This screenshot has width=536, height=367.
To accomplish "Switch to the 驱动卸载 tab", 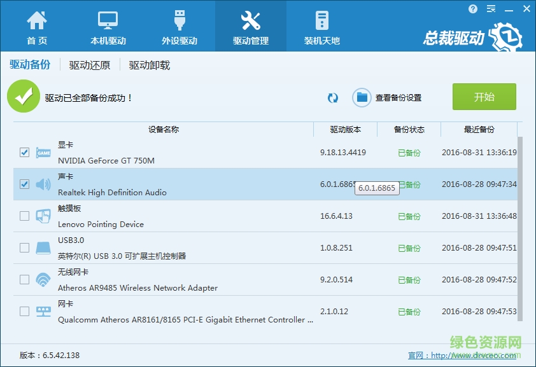I will pos(150,65).
